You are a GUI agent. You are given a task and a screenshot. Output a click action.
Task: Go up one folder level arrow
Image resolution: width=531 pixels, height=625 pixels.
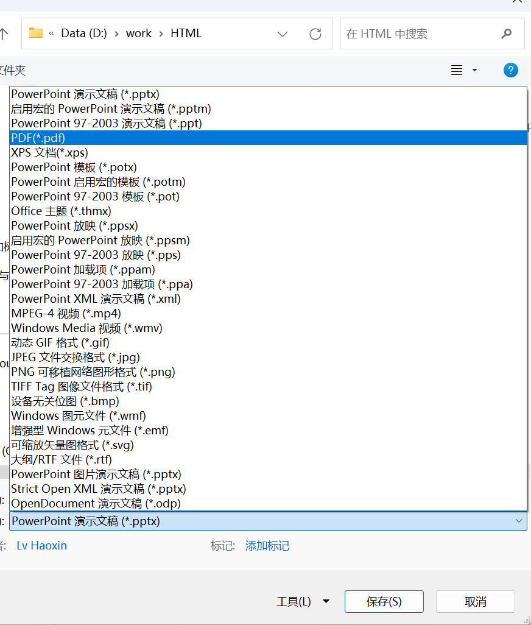pos(4,34)
